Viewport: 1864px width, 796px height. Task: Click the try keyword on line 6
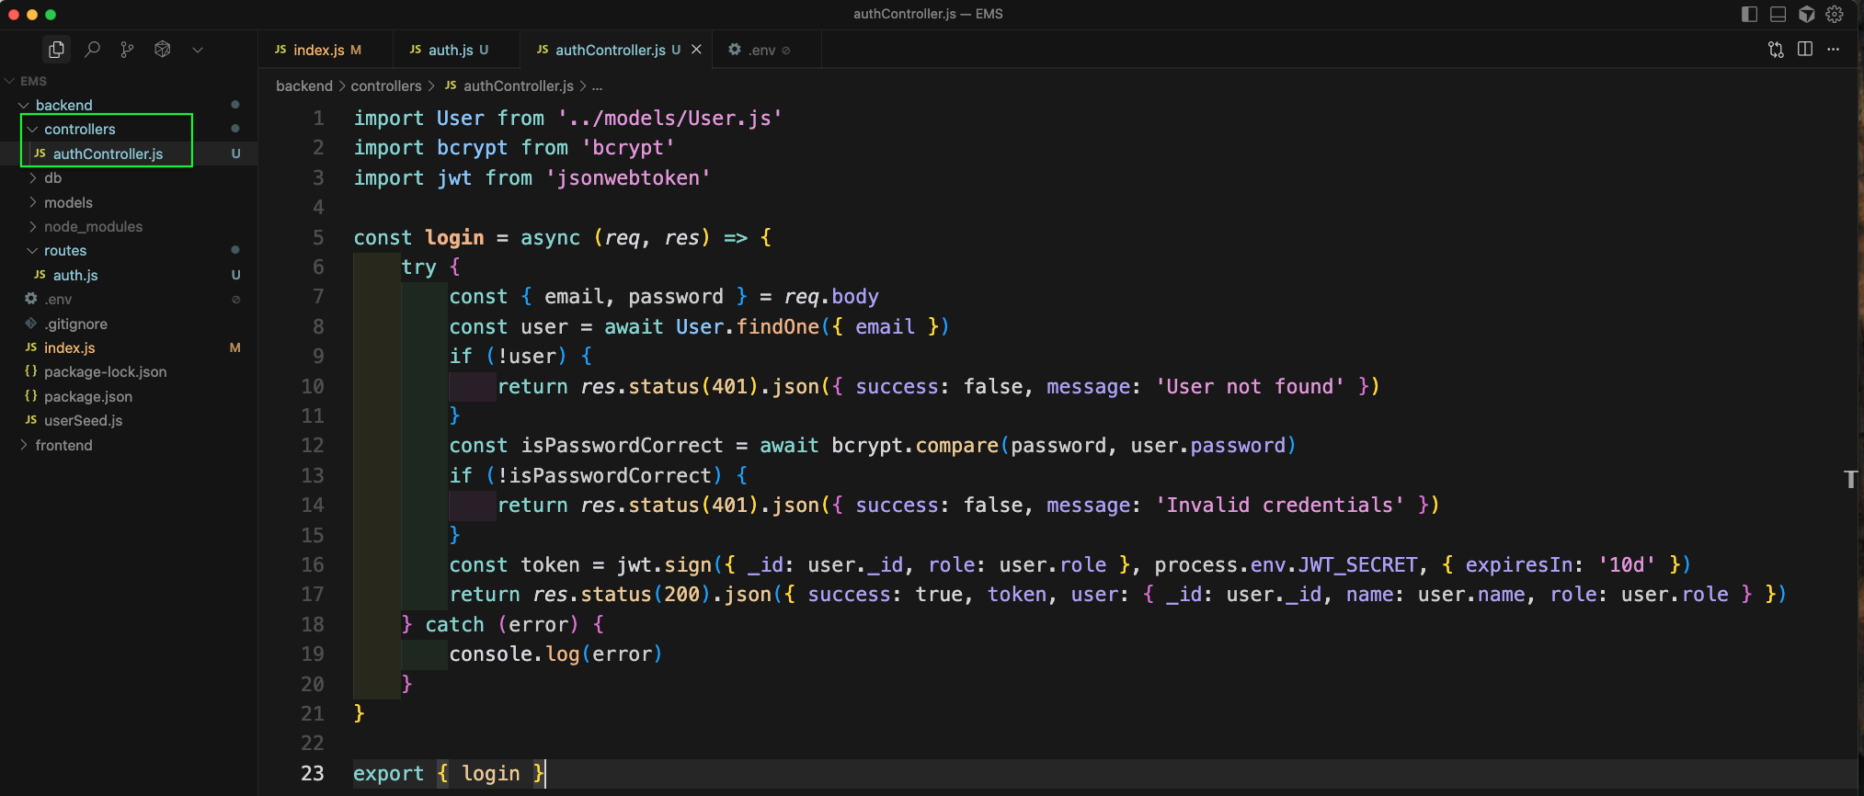coord(418,267)
